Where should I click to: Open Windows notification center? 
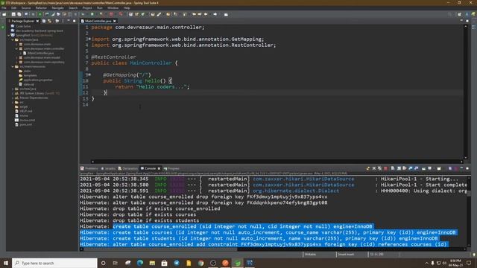tap(469, 263)
